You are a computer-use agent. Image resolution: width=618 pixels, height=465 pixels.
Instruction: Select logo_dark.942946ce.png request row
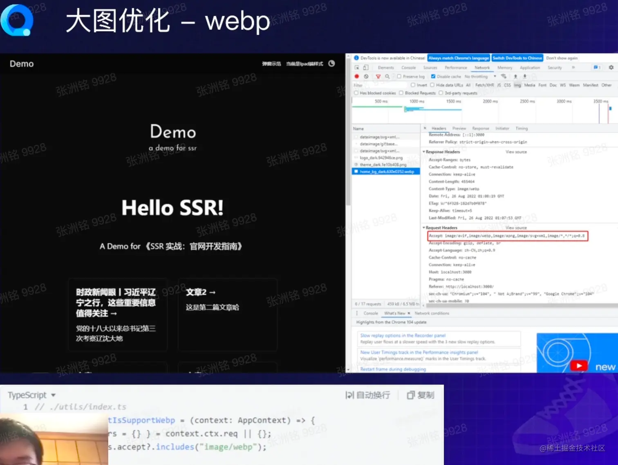point(386,158)
